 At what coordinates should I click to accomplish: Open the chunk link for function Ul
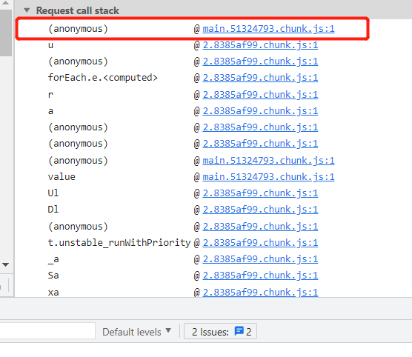260,193
